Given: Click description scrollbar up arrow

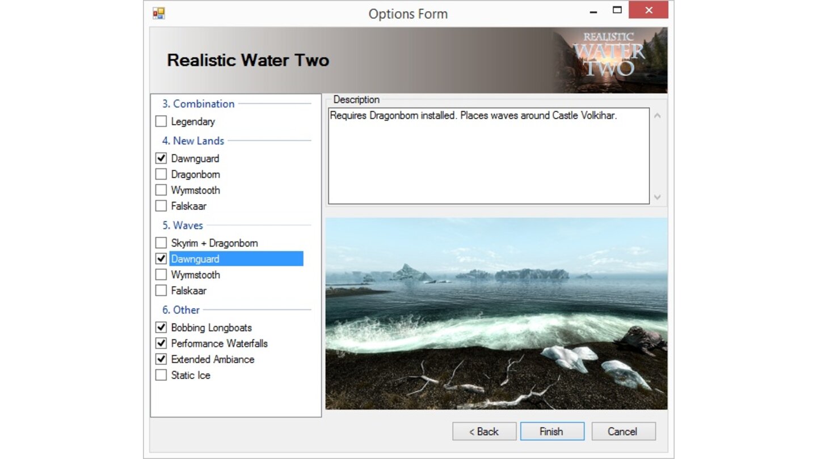Looking at the screenshot, I should pos(658,116).
